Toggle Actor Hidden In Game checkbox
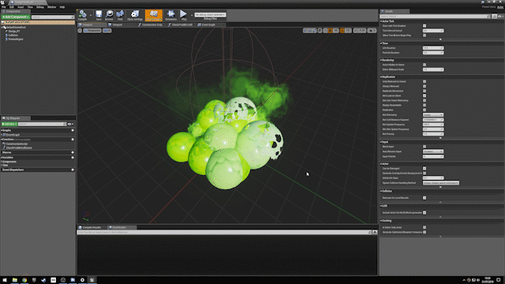The width and height of the screenshot is (505, 284). click(425, 65)
